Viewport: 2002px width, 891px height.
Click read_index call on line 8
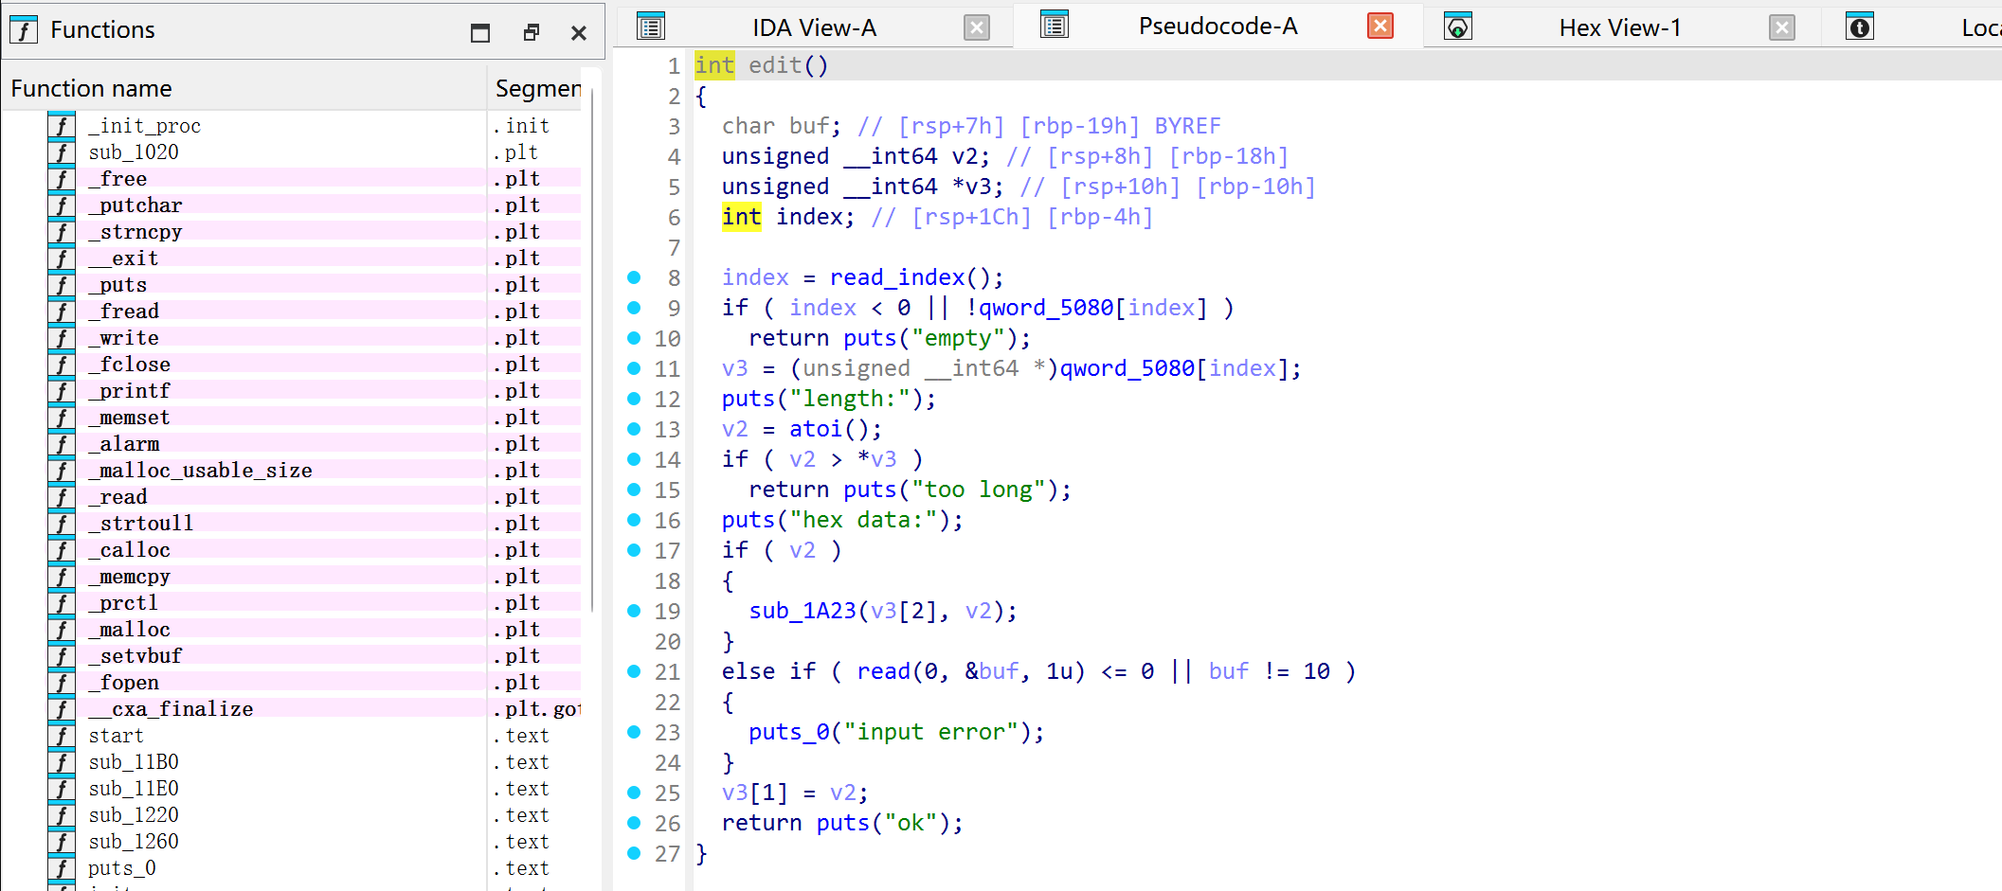(896, 277)
